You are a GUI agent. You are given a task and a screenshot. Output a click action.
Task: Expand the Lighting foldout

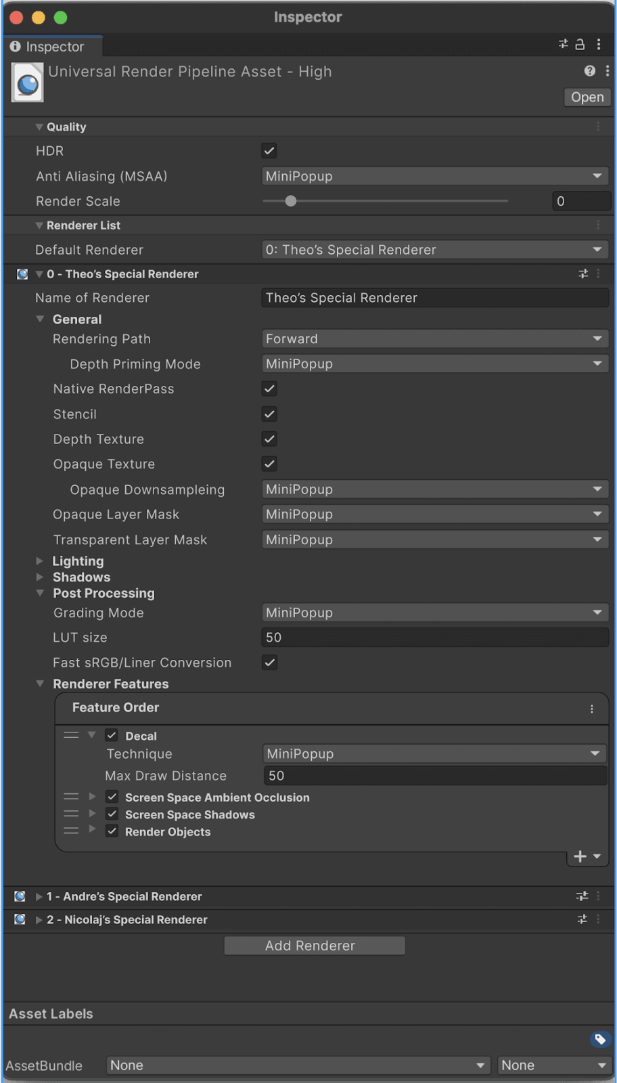point(39,561)
